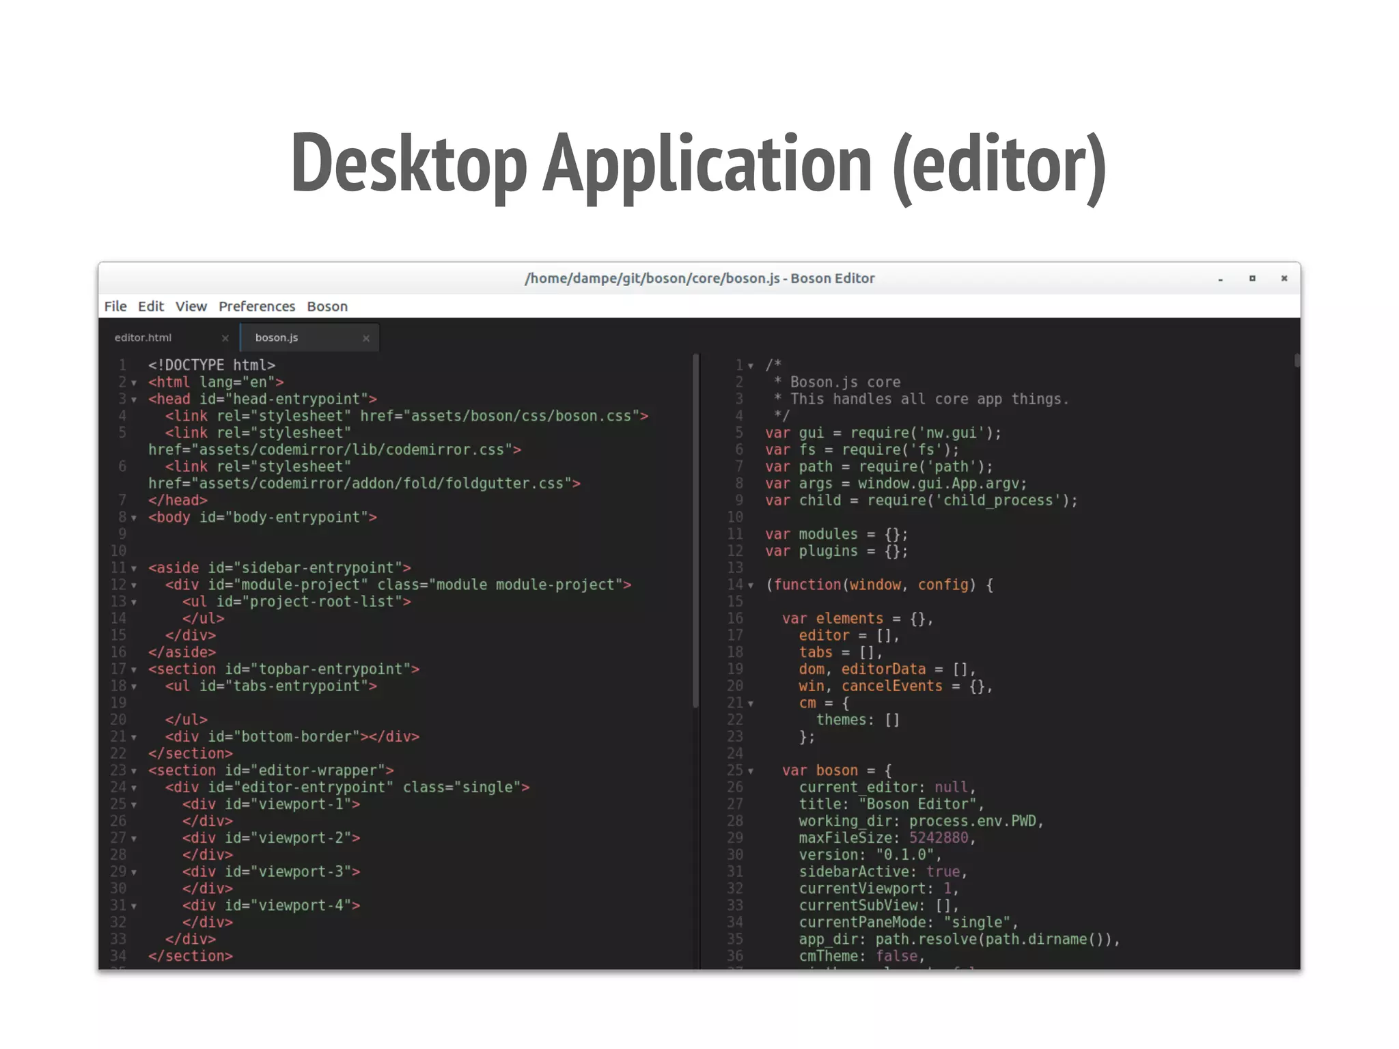Click 'assets/codemirror/lib/codemirror.css' href text

(335, 450)
